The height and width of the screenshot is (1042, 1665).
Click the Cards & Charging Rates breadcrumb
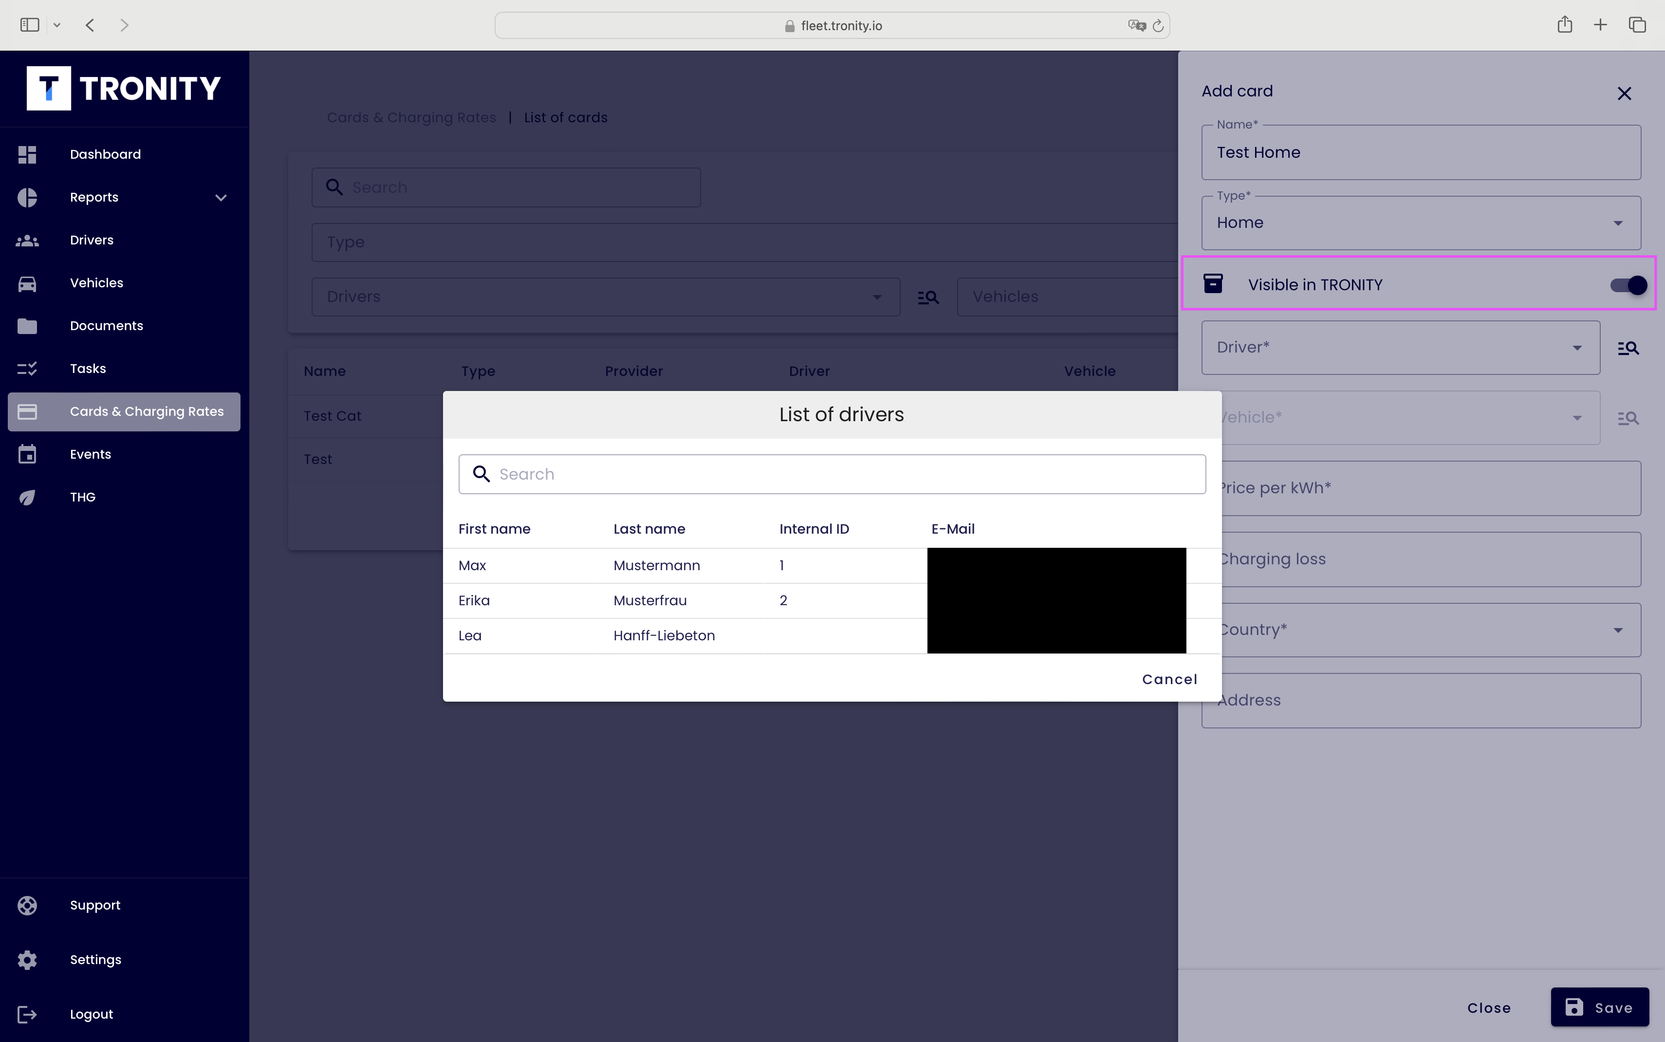(411, 117)
